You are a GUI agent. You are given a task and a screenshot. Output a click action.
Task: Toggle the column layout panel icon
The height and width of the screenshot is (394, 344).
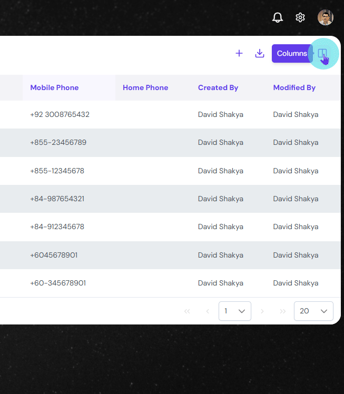pyautogui.click(x=322, y=53)
